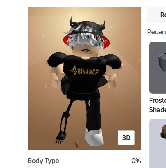
Task: Switch avatar preview with the 3D button
Action: pyautogui.click(x=126, y=138)
